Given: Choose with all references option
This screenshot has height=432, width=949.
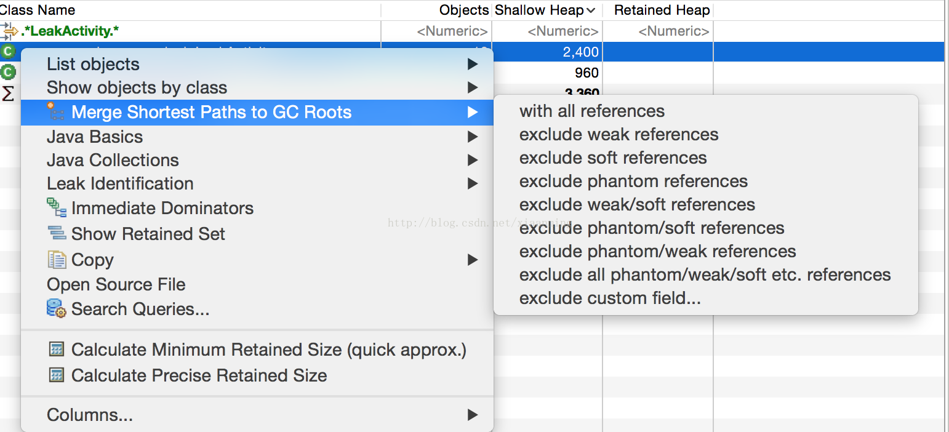Looking at the screenshot, I should [x=591, y=111].
